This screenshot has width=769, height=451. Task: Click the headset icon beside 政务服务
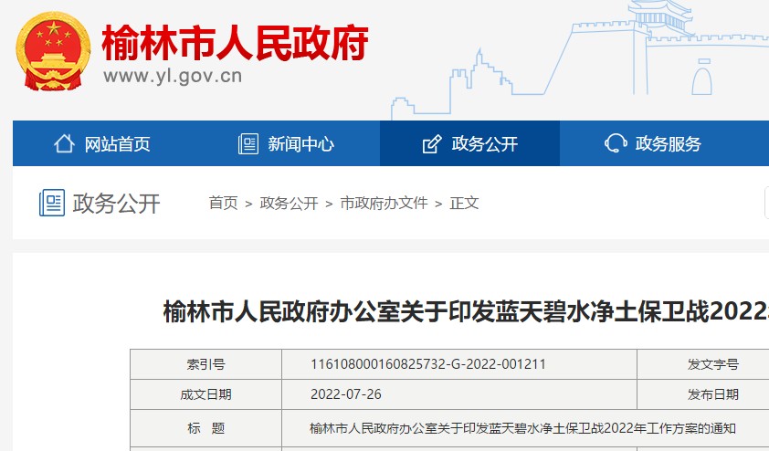coord(616,143)
